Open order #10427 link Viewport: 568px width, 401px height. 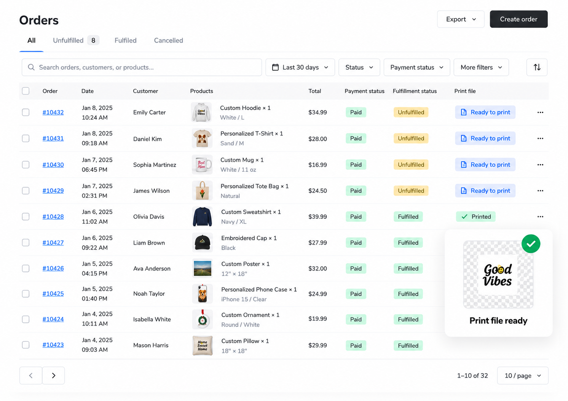(x=53, y=243)
